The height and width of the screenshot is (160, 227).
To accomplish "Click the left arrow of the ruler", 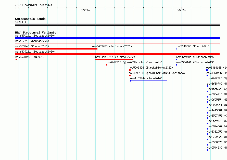I will pyautogui.click(x=16, y=8).
